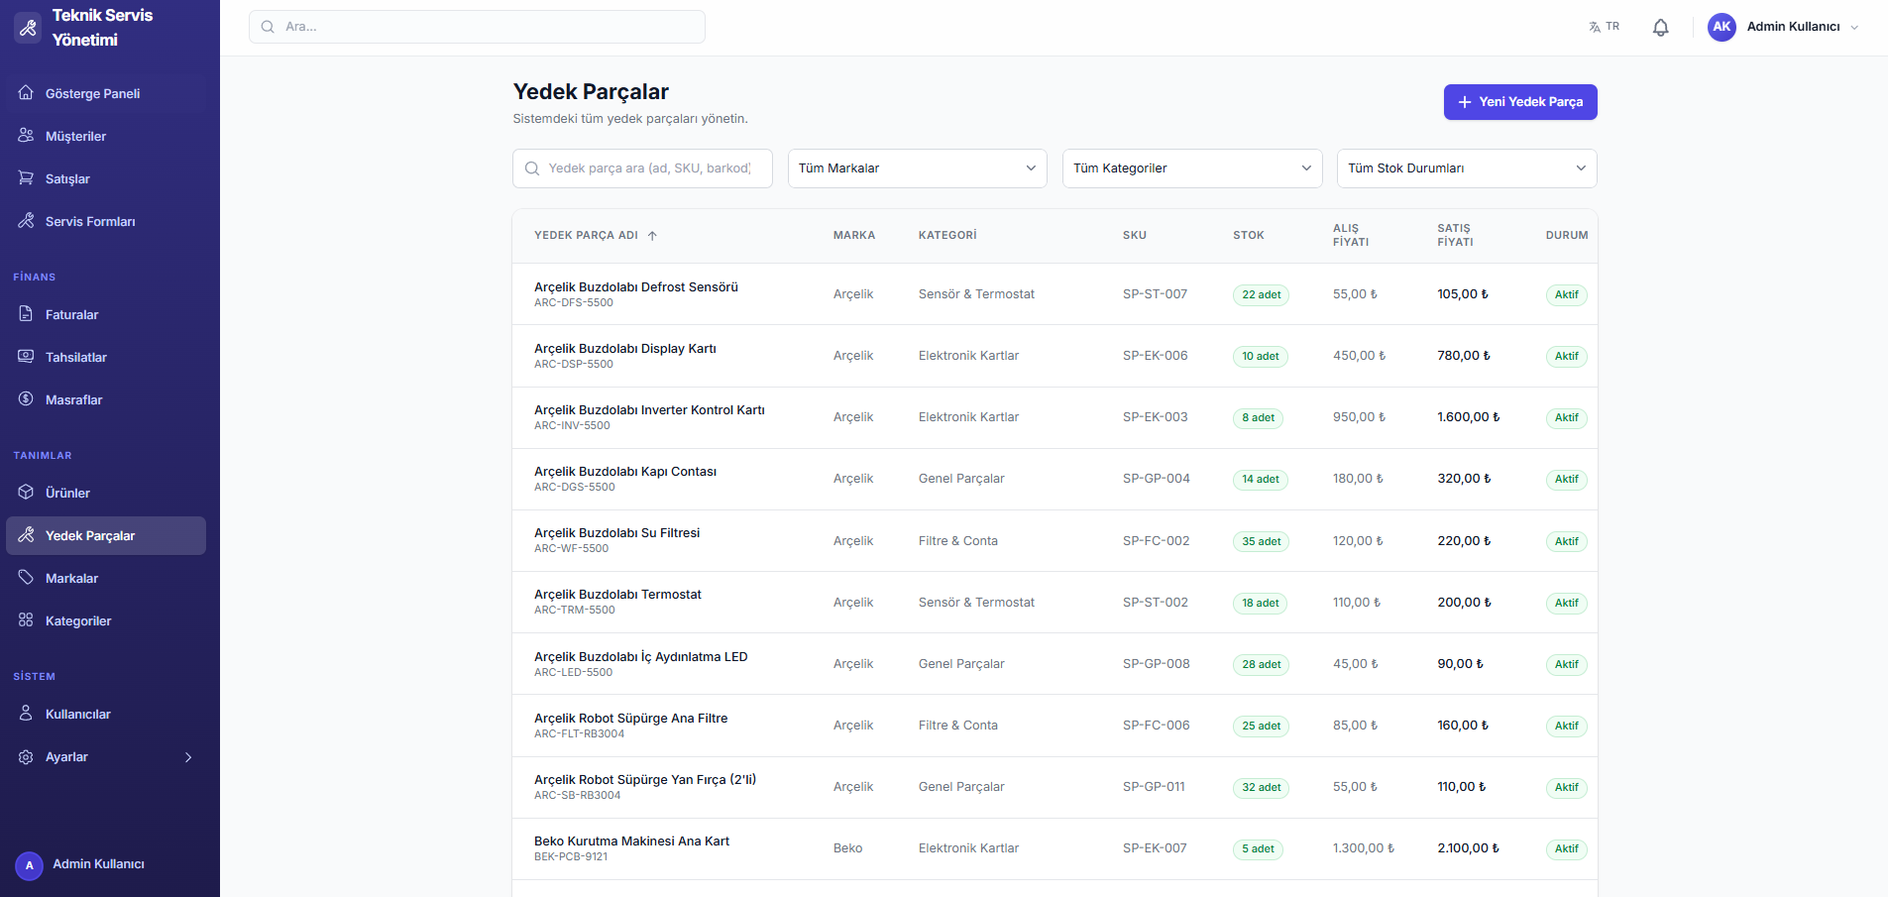This screenshot has width=1888, height=897.
Task: Click the Markalar tag icon
Action: (x=26, y=578)
